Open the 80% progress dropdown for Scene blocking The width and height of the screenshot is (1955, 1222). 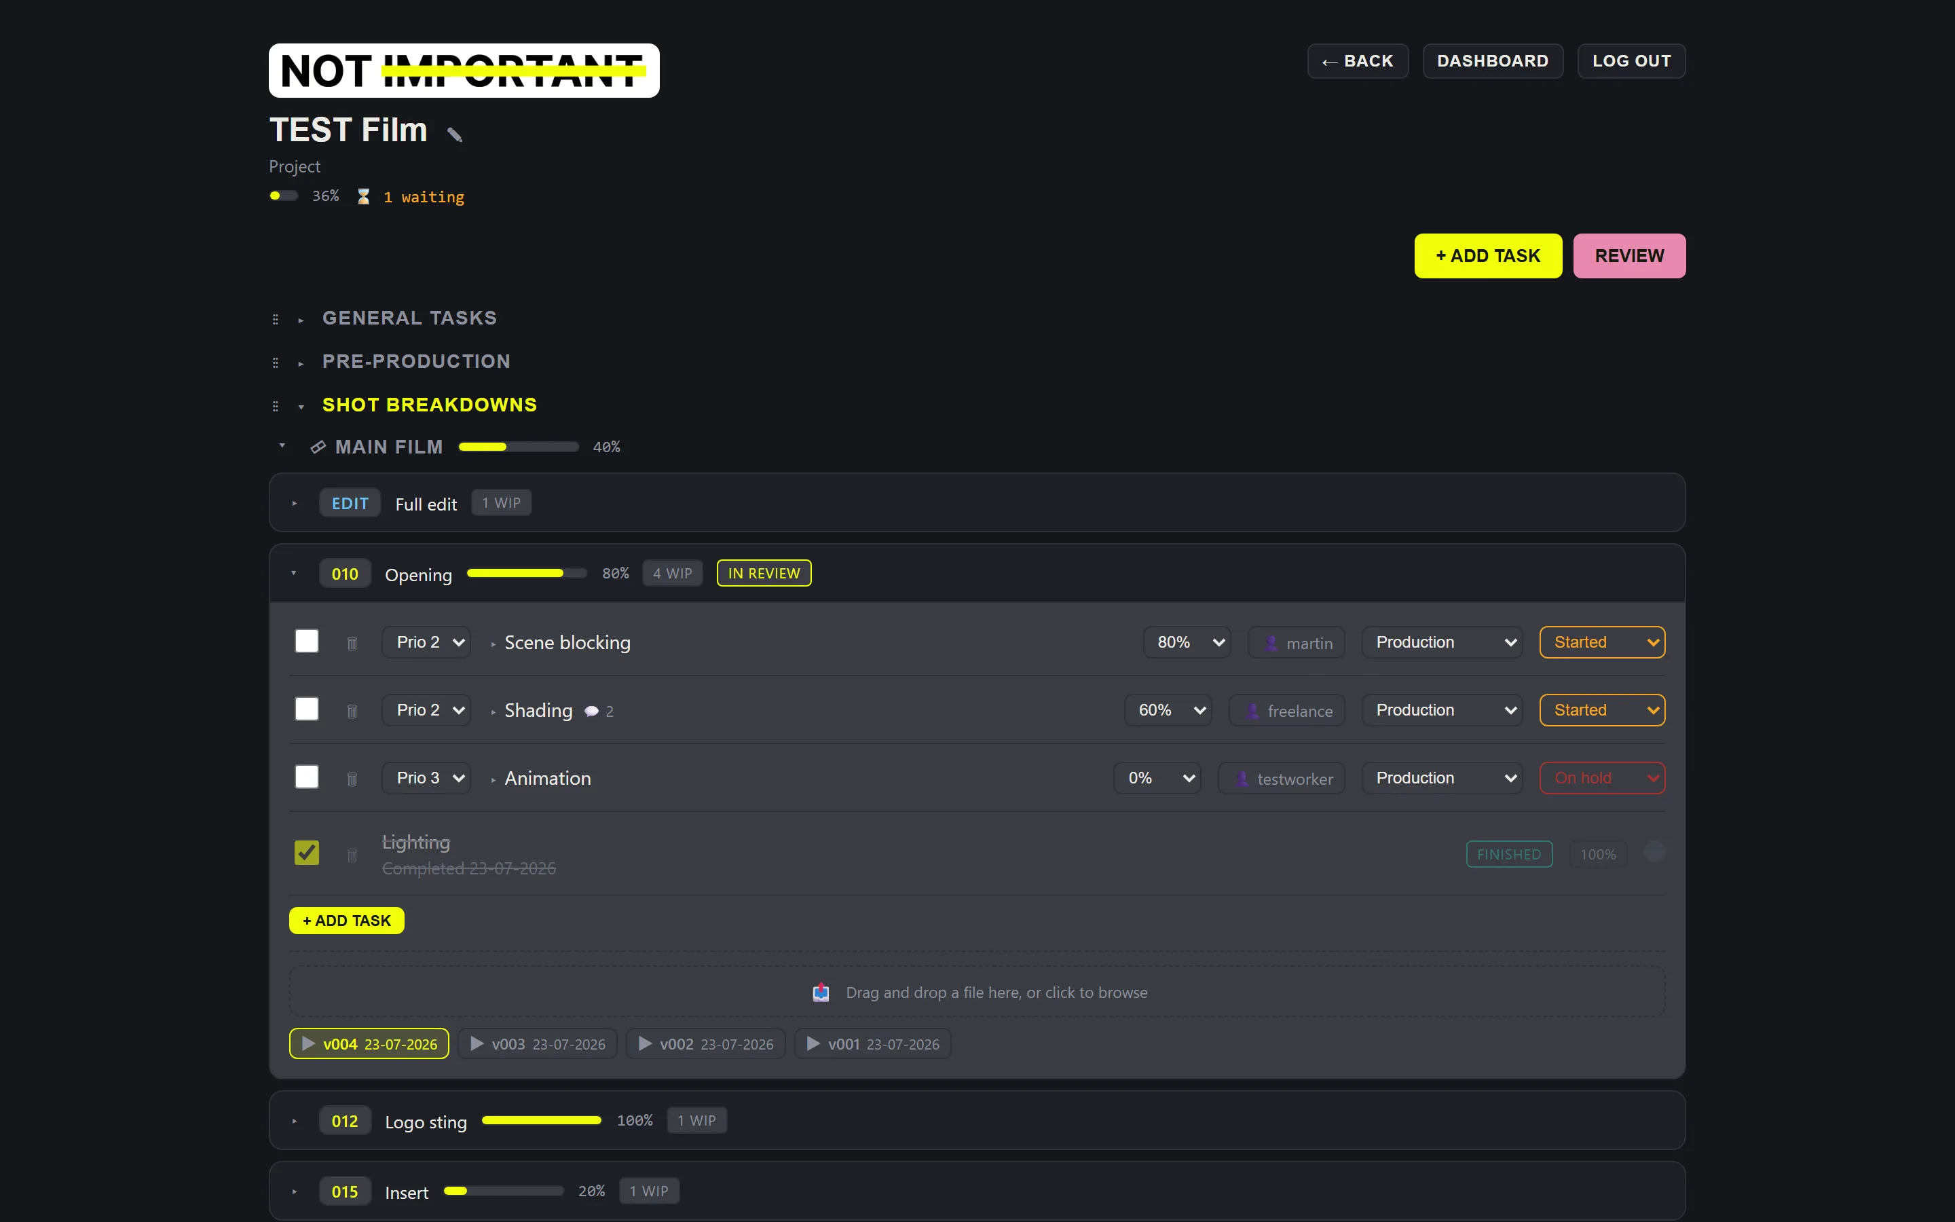point(1187,642)
